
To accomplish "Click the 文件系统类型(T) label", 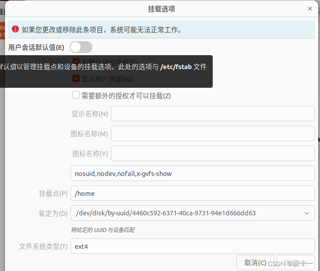I will [x=43, y=247].
